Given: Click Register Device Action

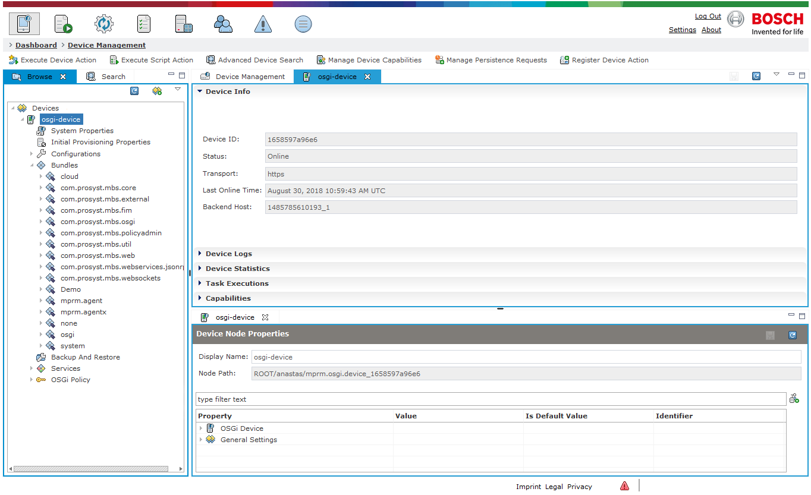Looking at the screenshot, I should (604, 60).
